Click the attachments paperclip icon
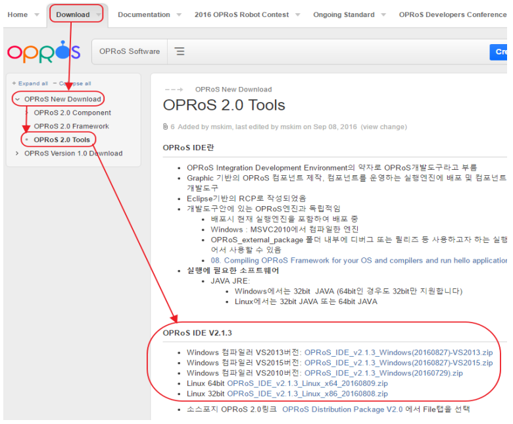Image resolution: width=513 pixels, height=424 pixels. coord(166,126)
